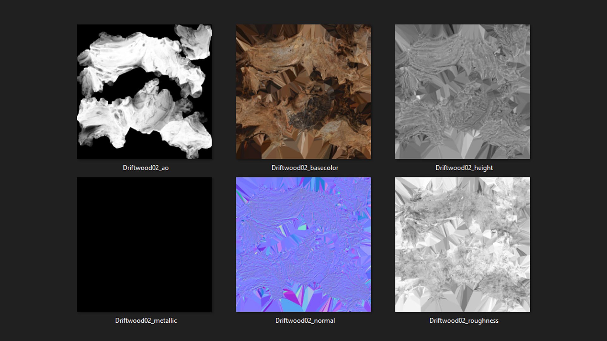The height and width of the screenshot is (341, 607).
Task: Click the Driftwood02_normal file name label
Action: 305,321
